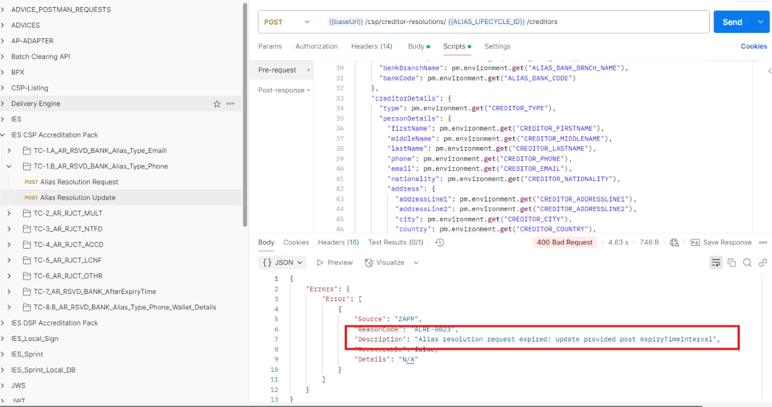
Task: Open the IES_Local_Sign collection
Action: coord(35,338)
